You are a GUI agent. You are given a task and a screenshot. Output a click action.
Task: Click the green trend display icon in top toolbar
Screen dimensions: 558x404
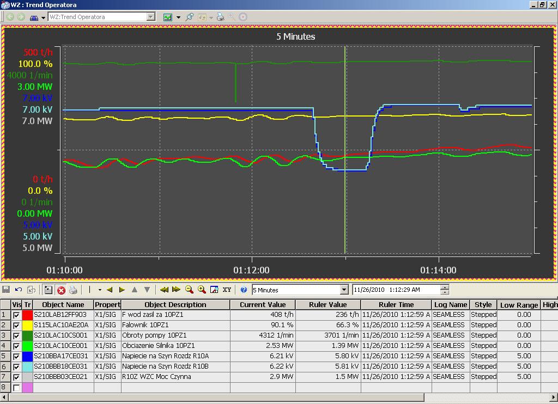[x=168, y=17]
